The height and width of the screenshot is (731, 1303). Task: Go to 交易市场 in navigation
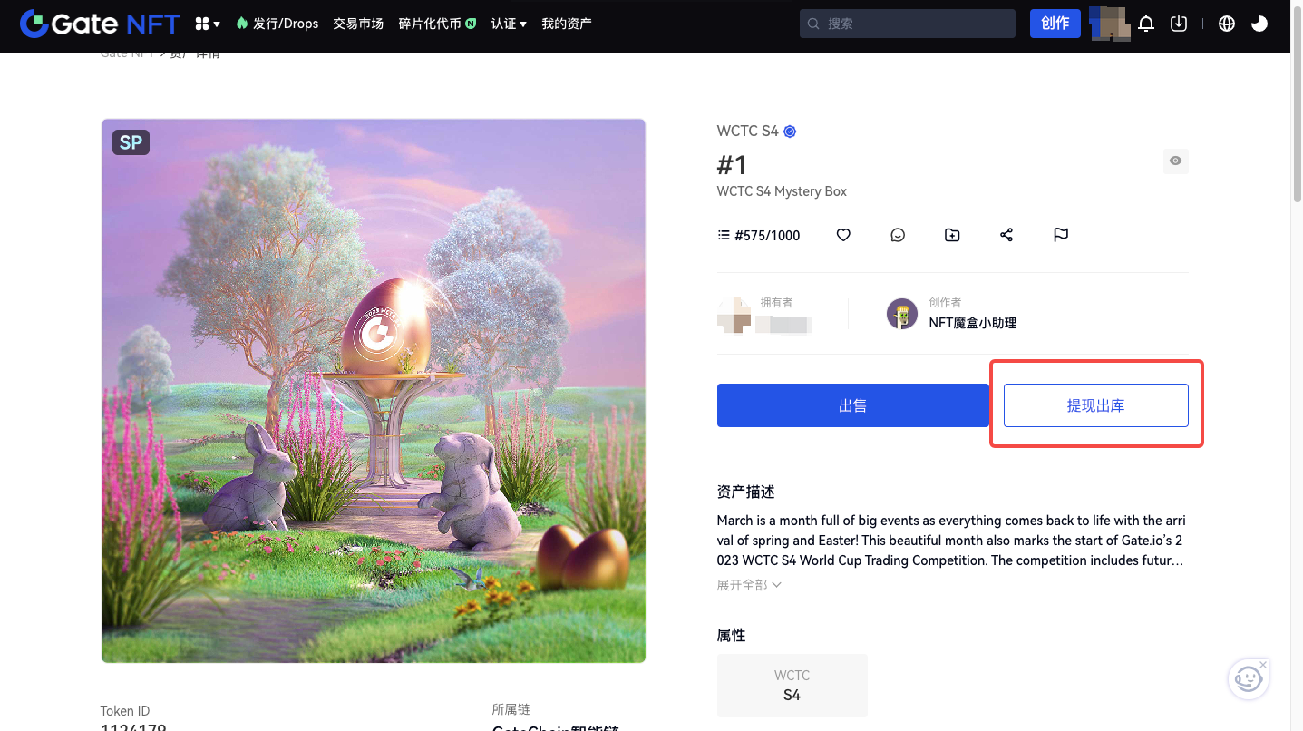pos(358,24)
